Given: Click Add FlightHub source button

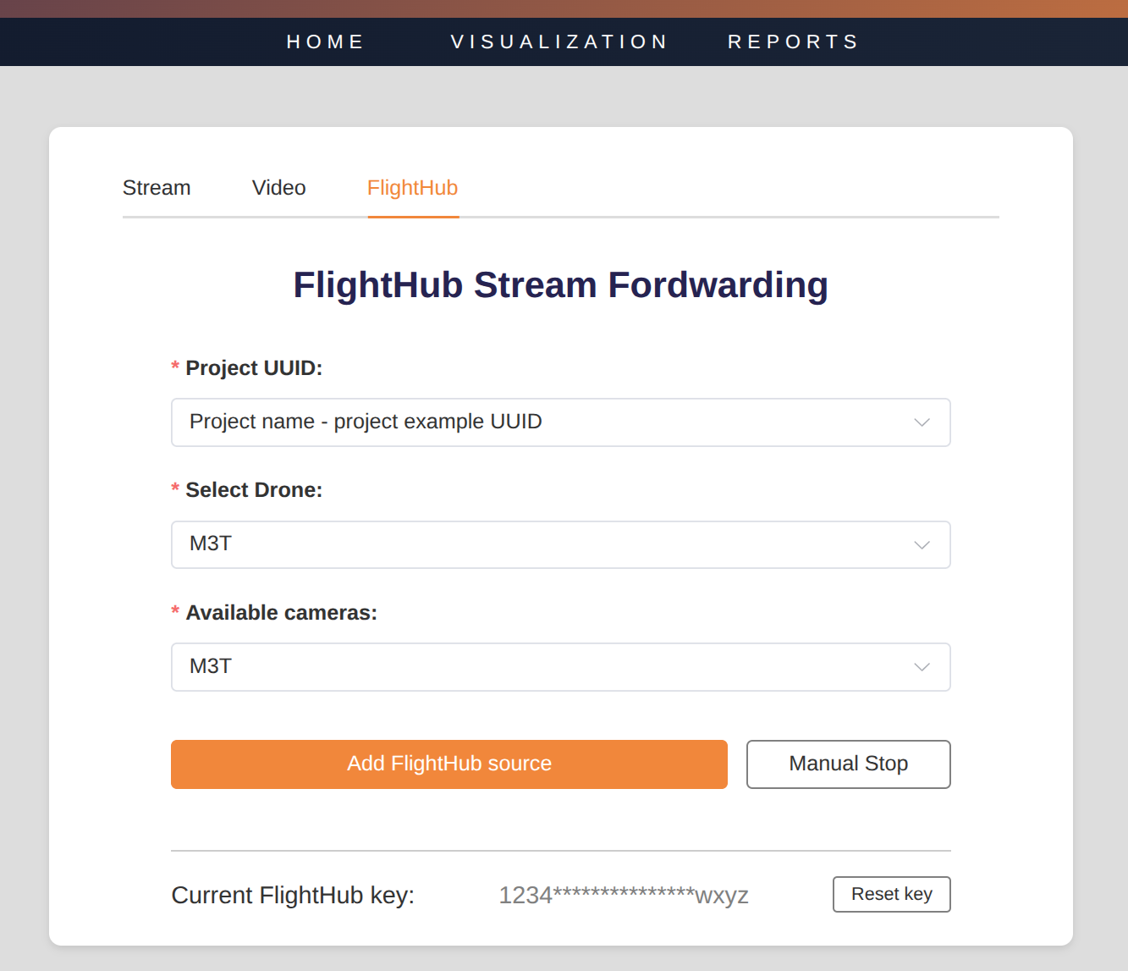Looking at the screenshot, I should (x=448, y=764).
